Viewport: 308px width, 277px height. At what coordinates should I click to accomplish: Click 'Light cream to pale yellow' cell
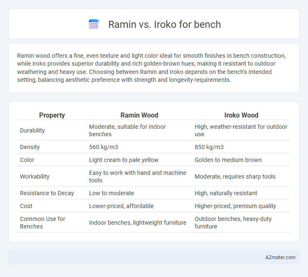[139, 160]
